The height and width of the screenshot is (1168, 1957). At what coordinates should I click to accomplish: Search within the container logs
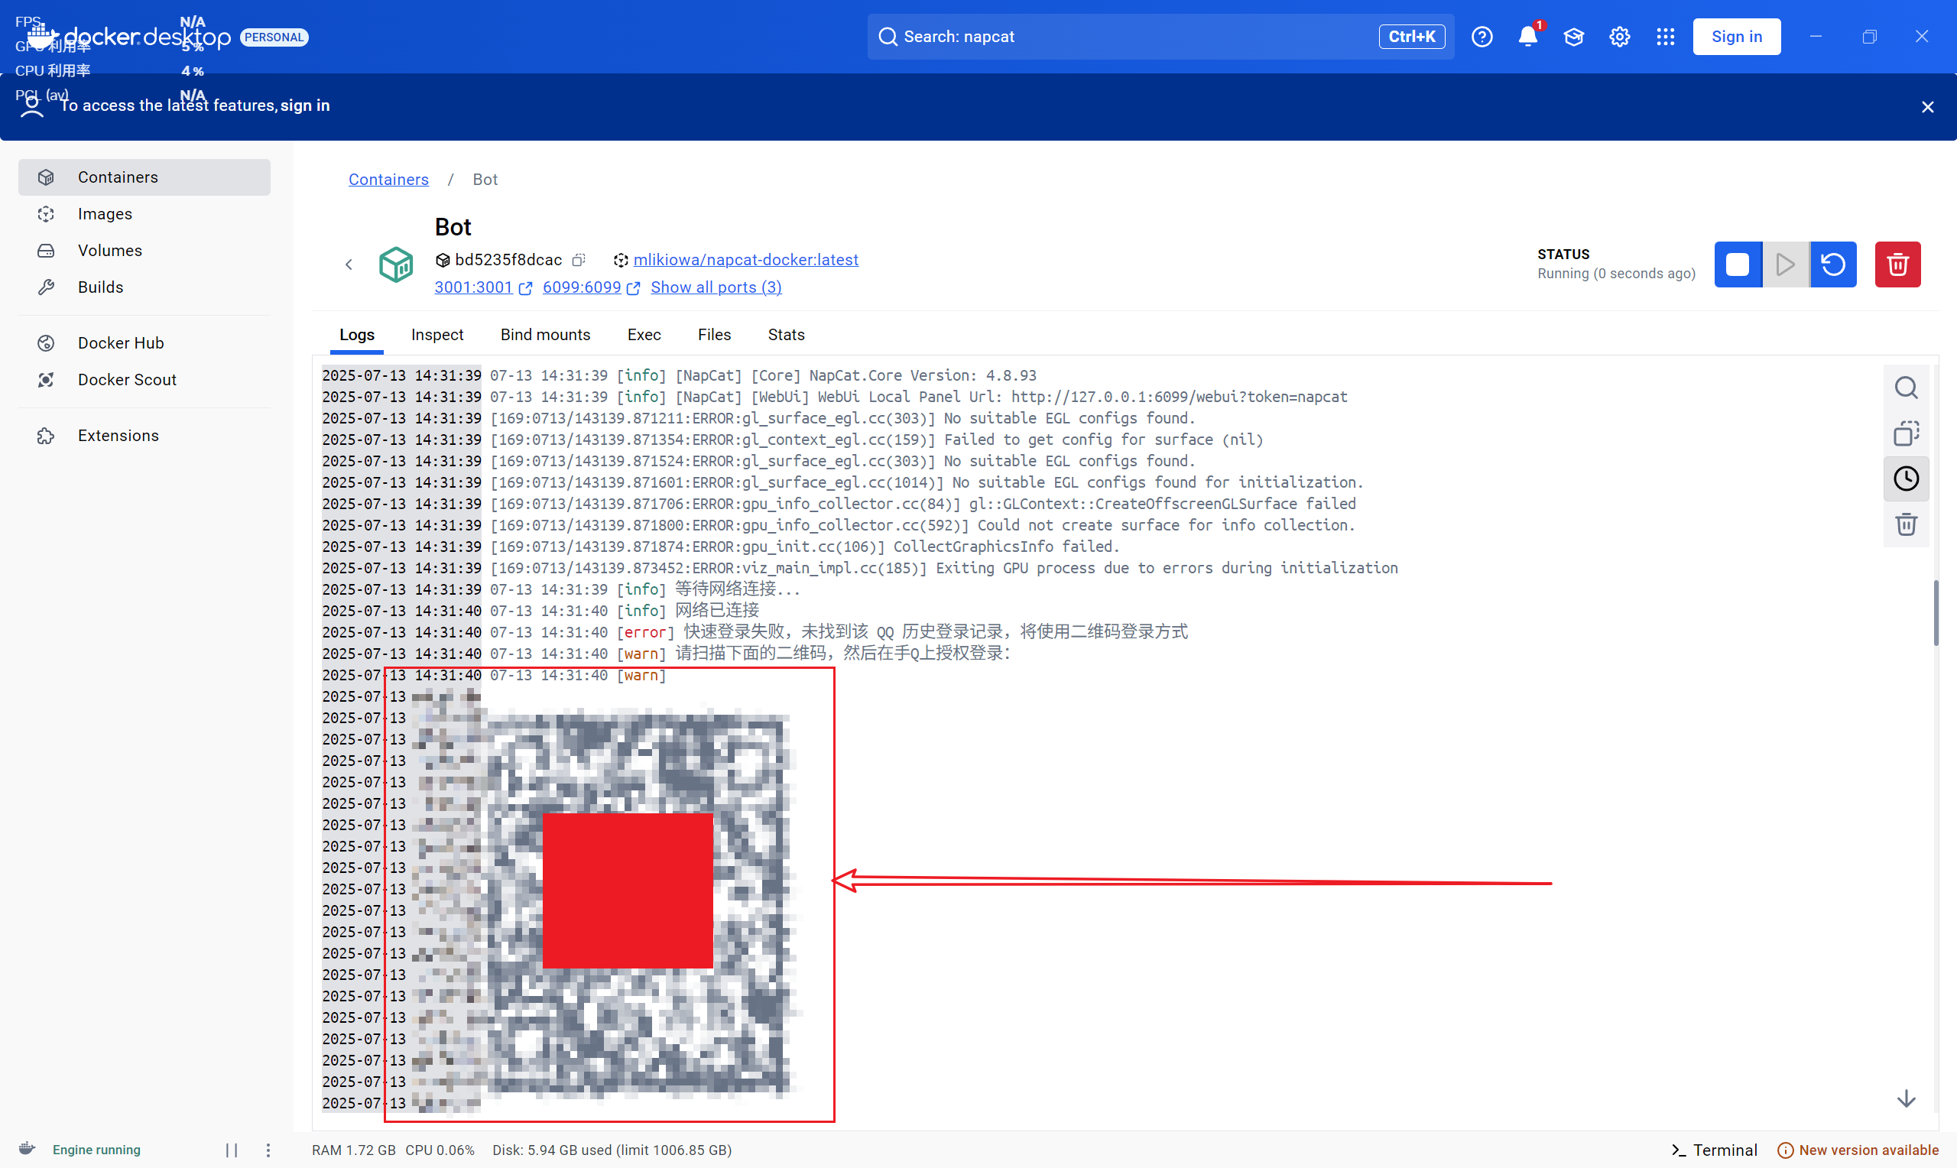click(x=1906, y=388)
